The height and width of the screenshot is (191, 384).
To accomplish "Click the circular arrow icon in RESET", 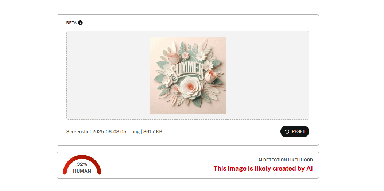I will point(287,132).
